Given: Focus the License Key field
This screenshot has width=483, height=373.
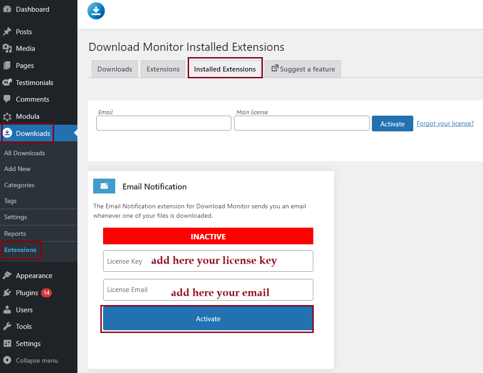Looking at the screenshot, I should click(x=208, y=261).
